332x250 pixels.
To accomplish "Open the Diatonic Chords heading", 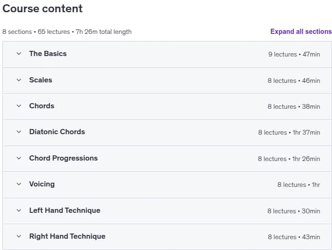I will 57,132.
